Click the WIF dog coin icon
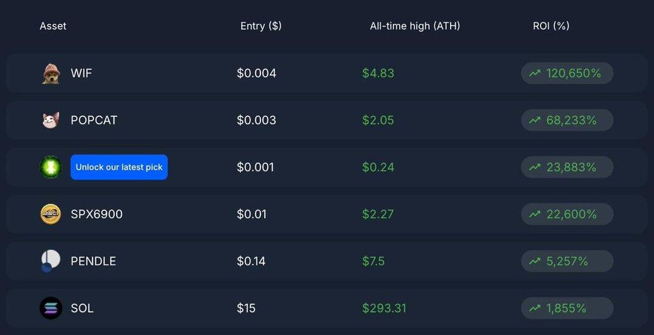Screen dimensions: 654x335 (x=51, y=73)
